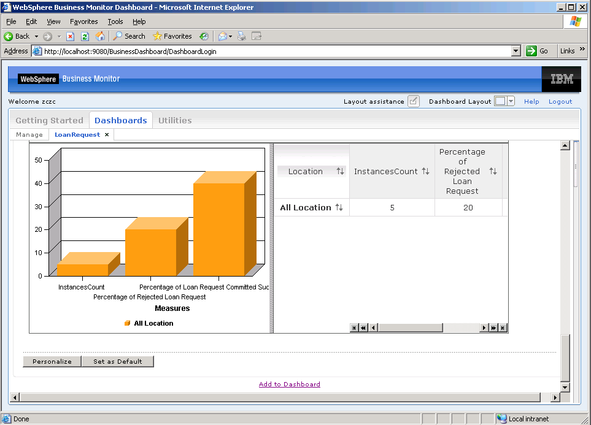591x425 pixels.
Task: Click the single-left table navigation arrow
Action: (373, 327)
